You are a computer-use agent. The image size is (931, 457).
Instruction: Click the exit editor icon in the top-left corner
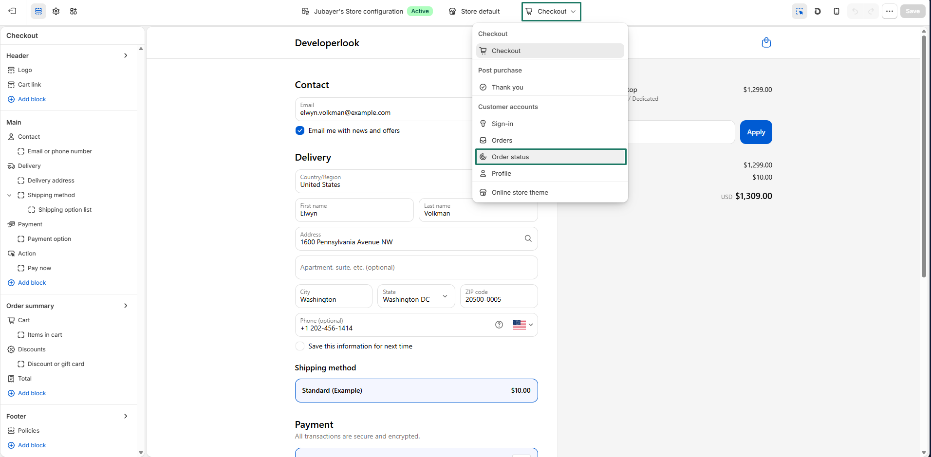(13, 11)
